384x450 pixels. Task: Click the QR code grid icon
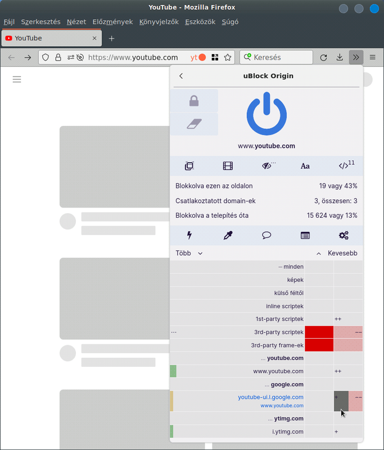[215, 57]
